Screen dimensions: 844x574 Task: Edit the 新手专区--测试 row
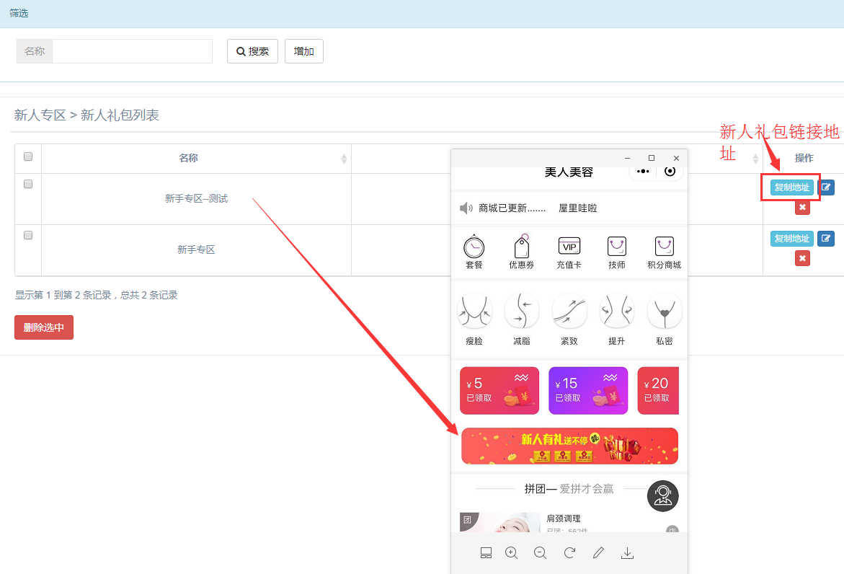click(x=826, y=187)
